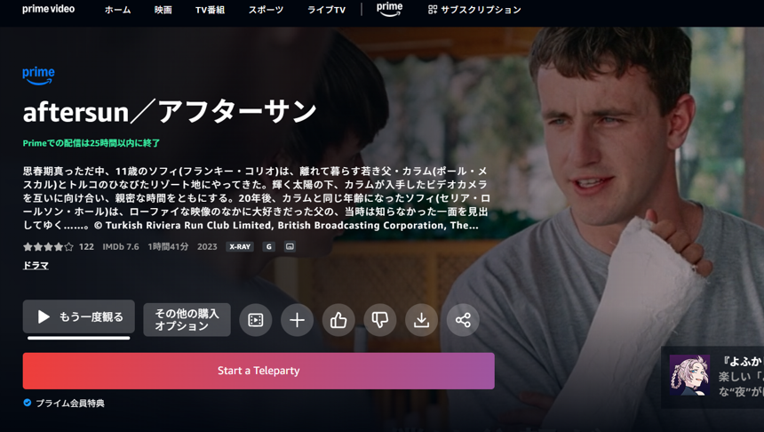Open サブスクリプション in the top bar
The height and width of the screenshot is (432, 764).
(x=474, y=10)
